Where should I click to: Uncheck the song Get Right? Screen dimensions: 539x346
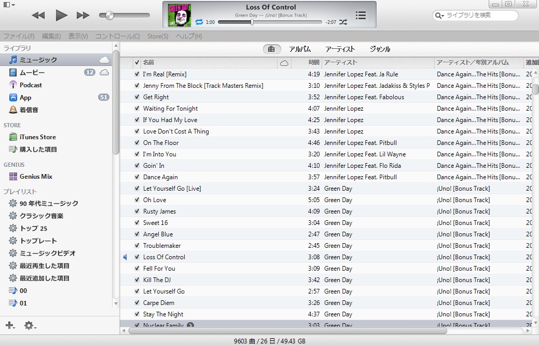click(137, 97)
